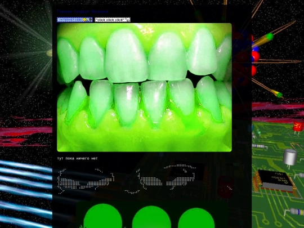Screen dimensions: 304x228
Task: Go to the Галерея page link
Action: pyautogui.click(x=82, y=12)
